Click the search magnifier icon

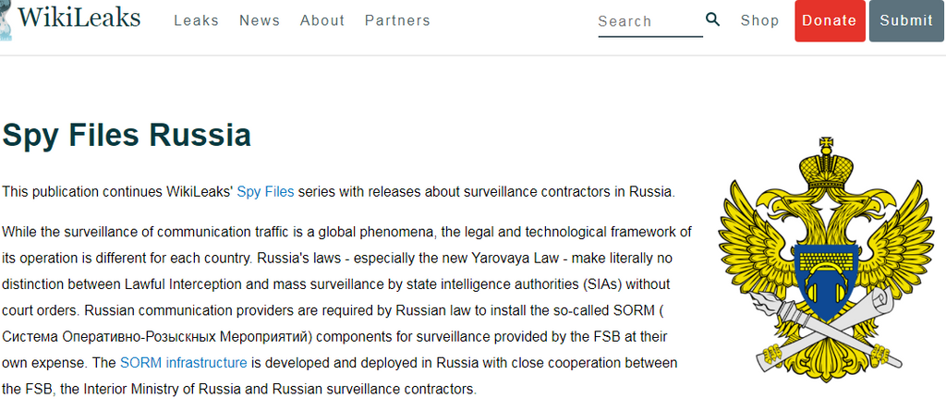click(x=712, y=19)
